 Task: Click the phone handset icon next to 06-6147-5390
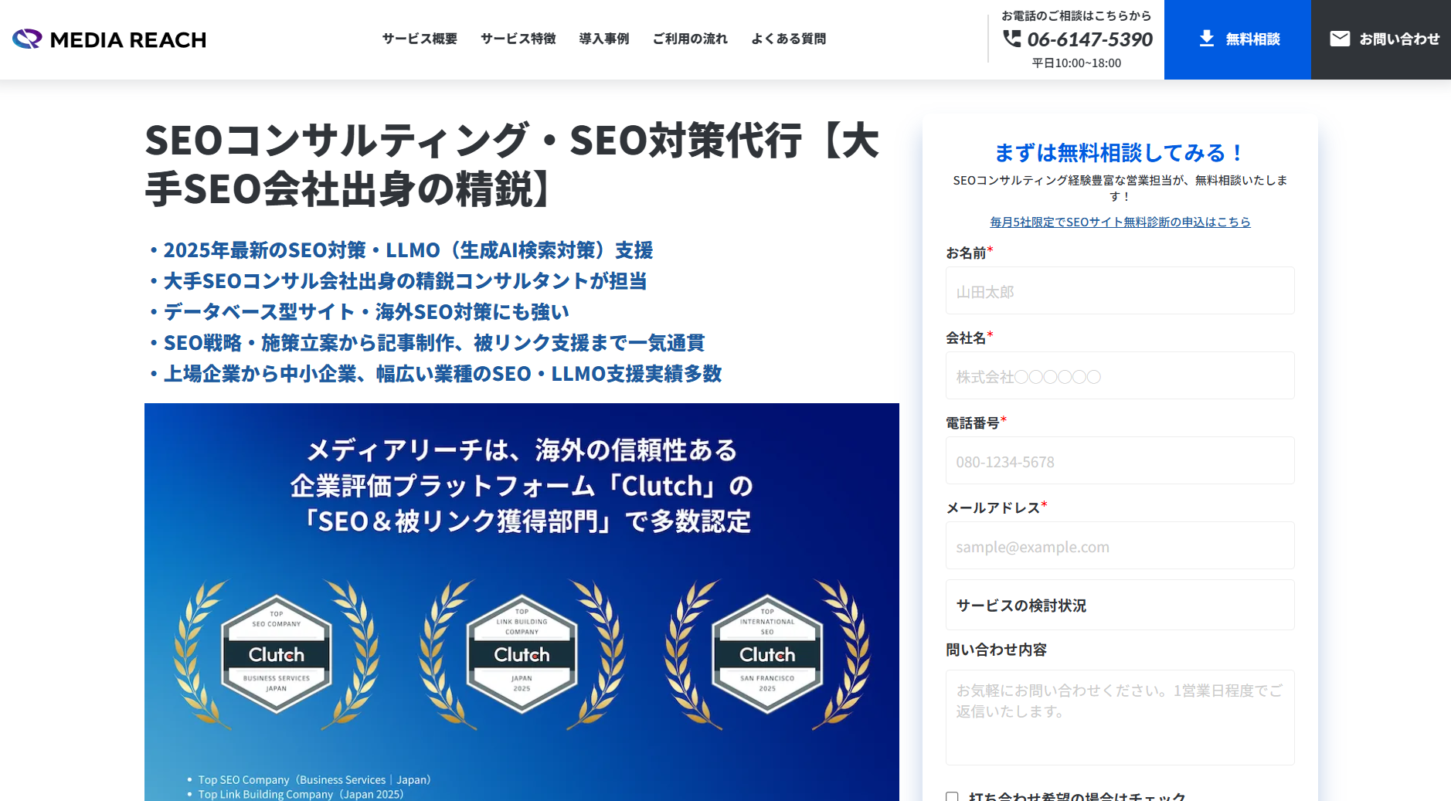pyautogui.click(x=1011, y=40)
